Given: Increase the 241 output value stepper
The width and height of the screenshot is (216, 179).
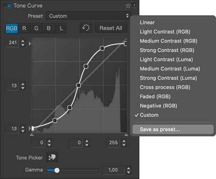Looking at the screenshot, I should (23, 41).
